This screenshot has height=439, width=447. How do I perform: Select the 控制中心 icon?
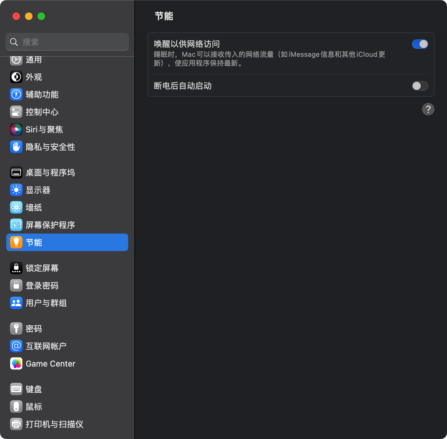pyautogui.click(x=16, y=112)
